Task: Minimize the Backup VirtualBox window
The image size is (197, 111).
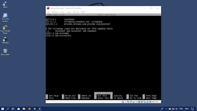Action: (145, 8)
